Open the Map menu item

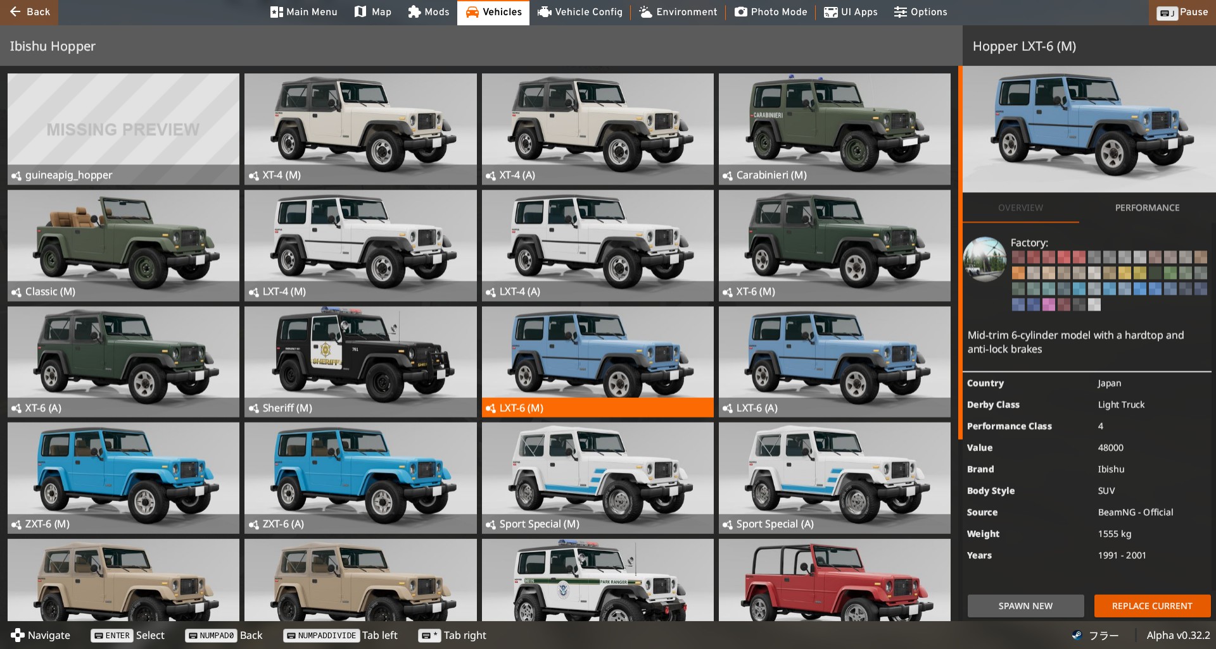(x=372, y=12)
